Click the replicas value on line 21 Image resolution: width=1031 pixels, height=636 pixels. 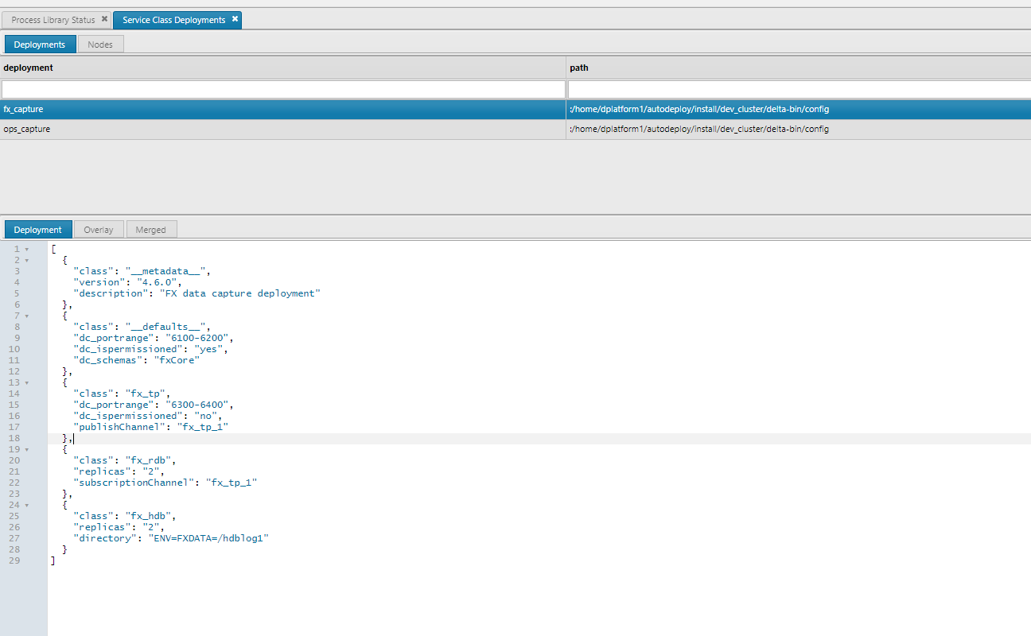[150, 471]
